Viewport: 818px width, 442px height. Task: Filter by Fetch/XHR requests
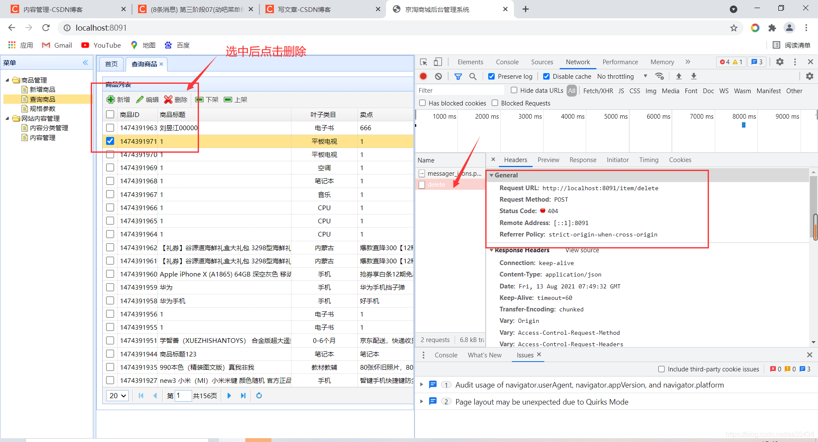point(598,91)
